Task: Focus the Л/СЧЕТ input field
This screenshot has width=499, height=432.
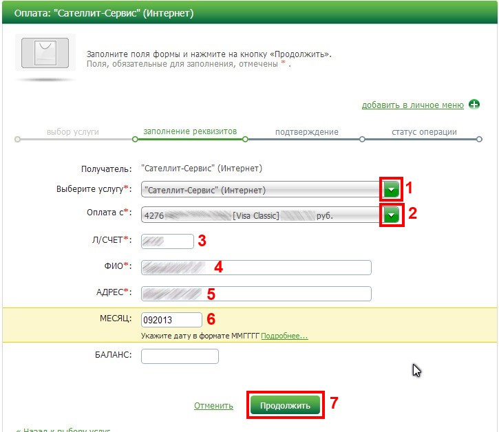Action: [167, 241]
